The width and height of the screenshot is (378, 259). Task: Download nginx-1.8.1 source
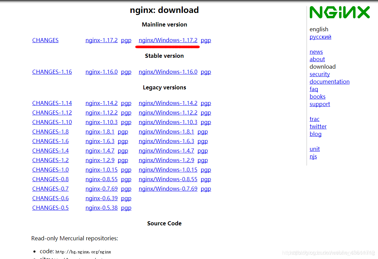tap(100, 132)
